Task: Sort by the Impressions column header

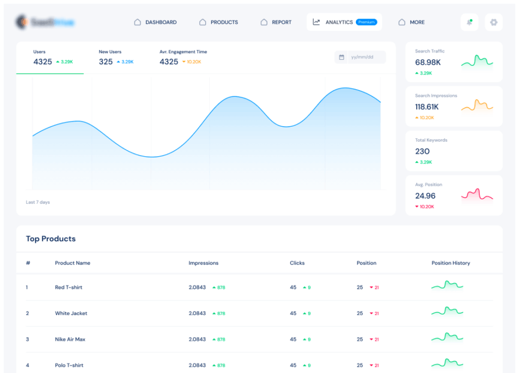Action: pyautogui.click(x=203, y=263)
